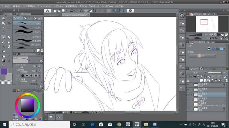Toggle visibility of イラスト layer
Viewport: 229px width, 128px height.
(x=188, y=90)
